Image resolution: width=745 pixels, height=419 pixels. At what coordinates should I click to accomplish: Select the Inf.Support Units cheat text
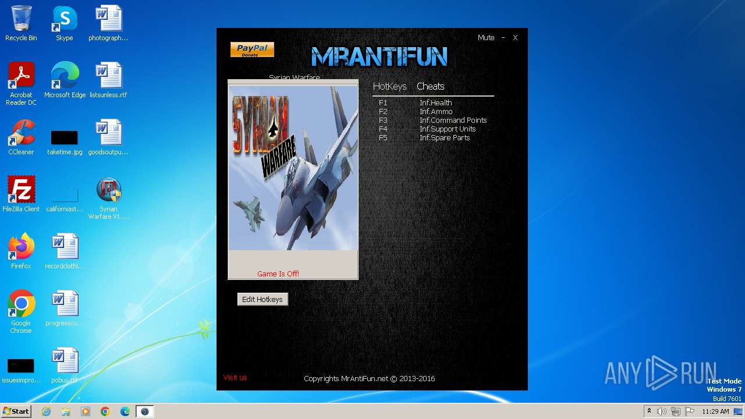448,129
